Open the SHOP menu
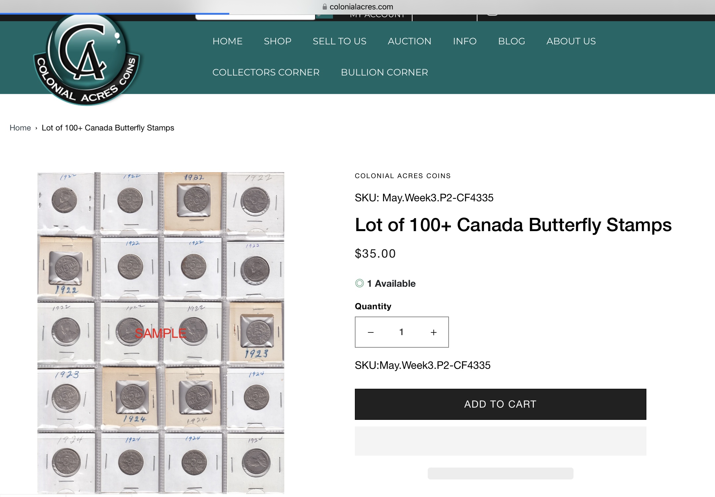This screenshot has width=715, height=497. click(x=277, y=41)
